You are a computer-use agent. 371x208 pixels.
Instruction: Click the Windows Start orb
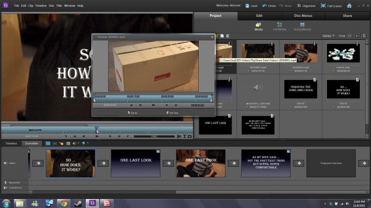(6, 203)
